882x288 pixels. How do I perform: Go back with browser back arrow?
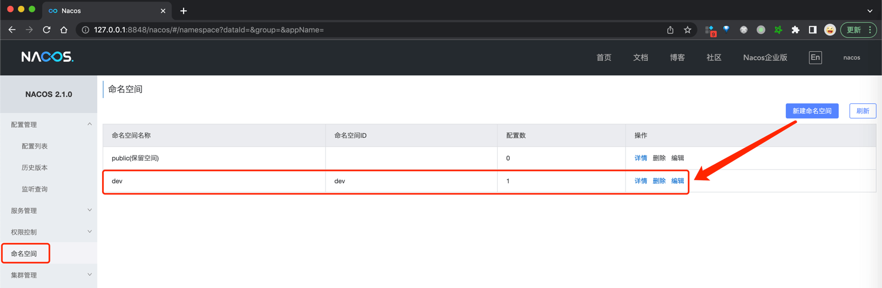tap(12, 30)
